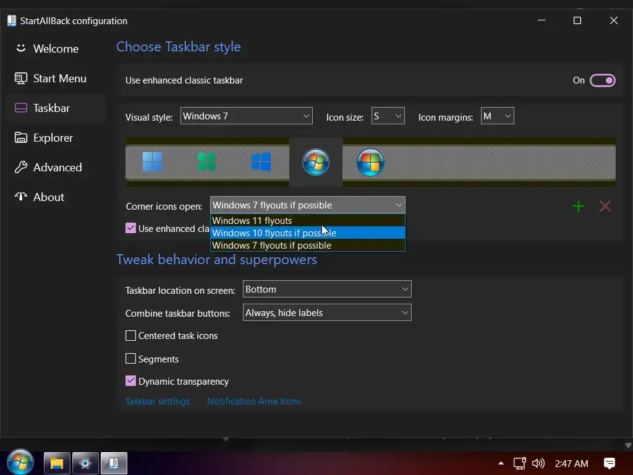
Task: Open Notification Area Icons link
Action: pyautogui.click(x=254, y=401)
